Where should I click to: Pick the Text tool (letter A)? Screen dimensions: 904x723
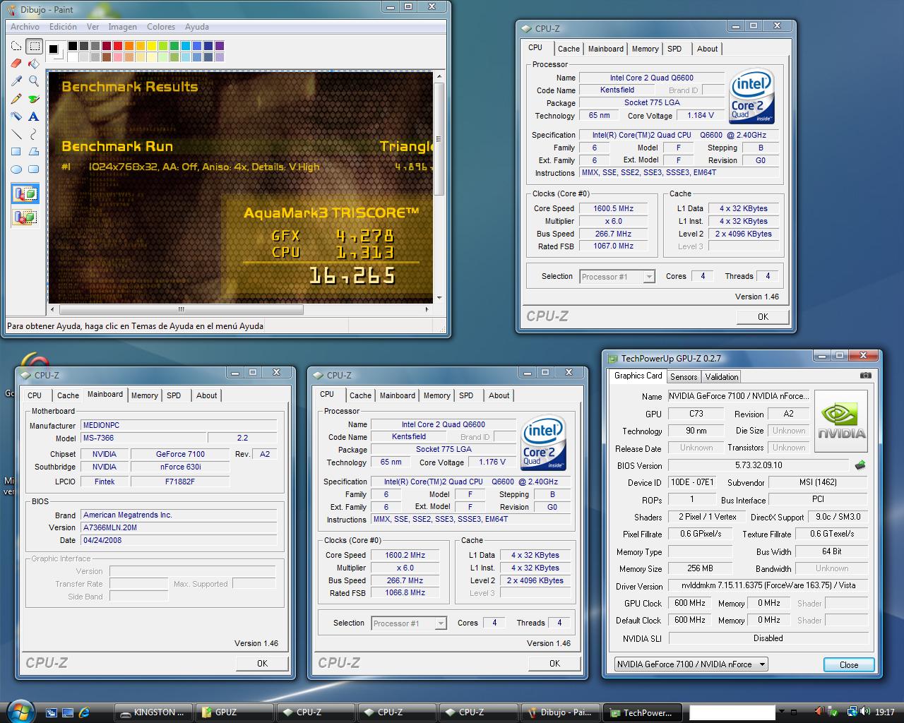click(34, 116)
